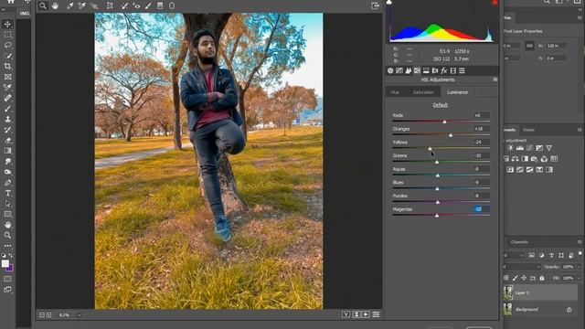The height and width of the screenshot is (329, 585).
Task: Select the Transform tool in top toolbar
Action: (110, 5)
